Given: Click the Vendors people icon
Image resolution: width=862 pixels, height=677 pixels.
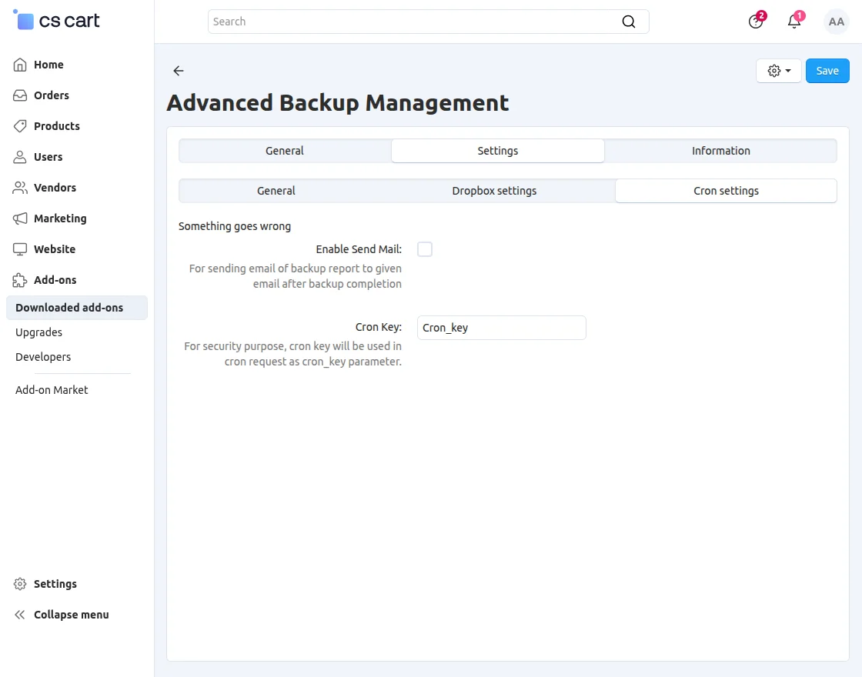Looking at the screenshot, I should tap(20, 188).
